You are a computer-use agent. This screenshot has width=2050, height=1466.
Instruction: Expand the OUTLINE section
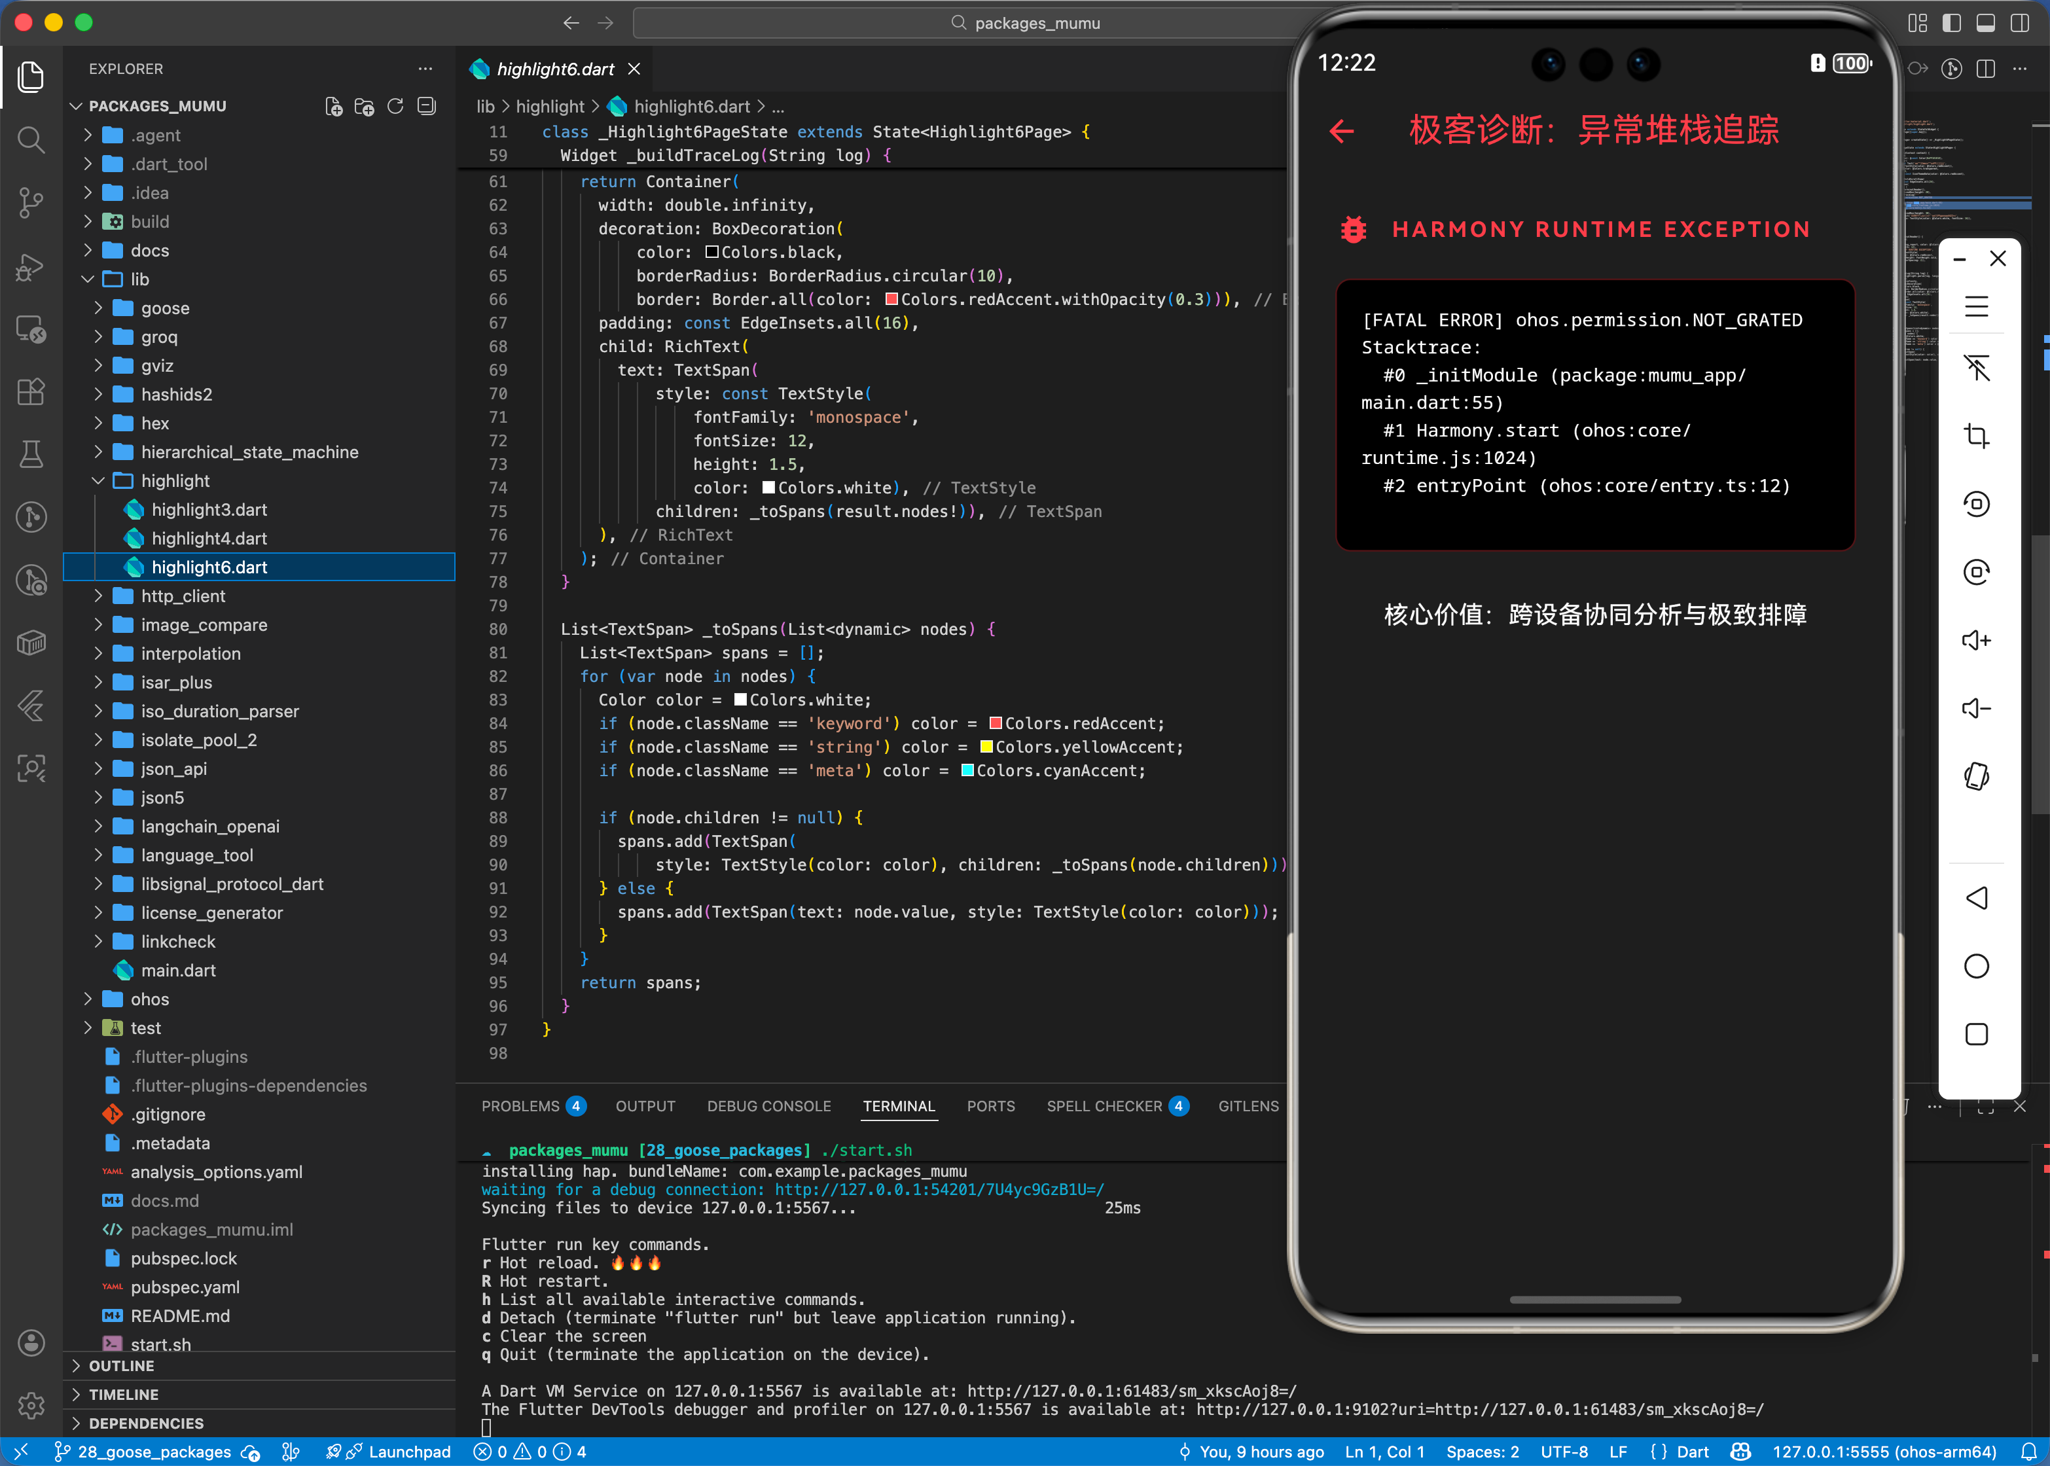point(121,1366)
